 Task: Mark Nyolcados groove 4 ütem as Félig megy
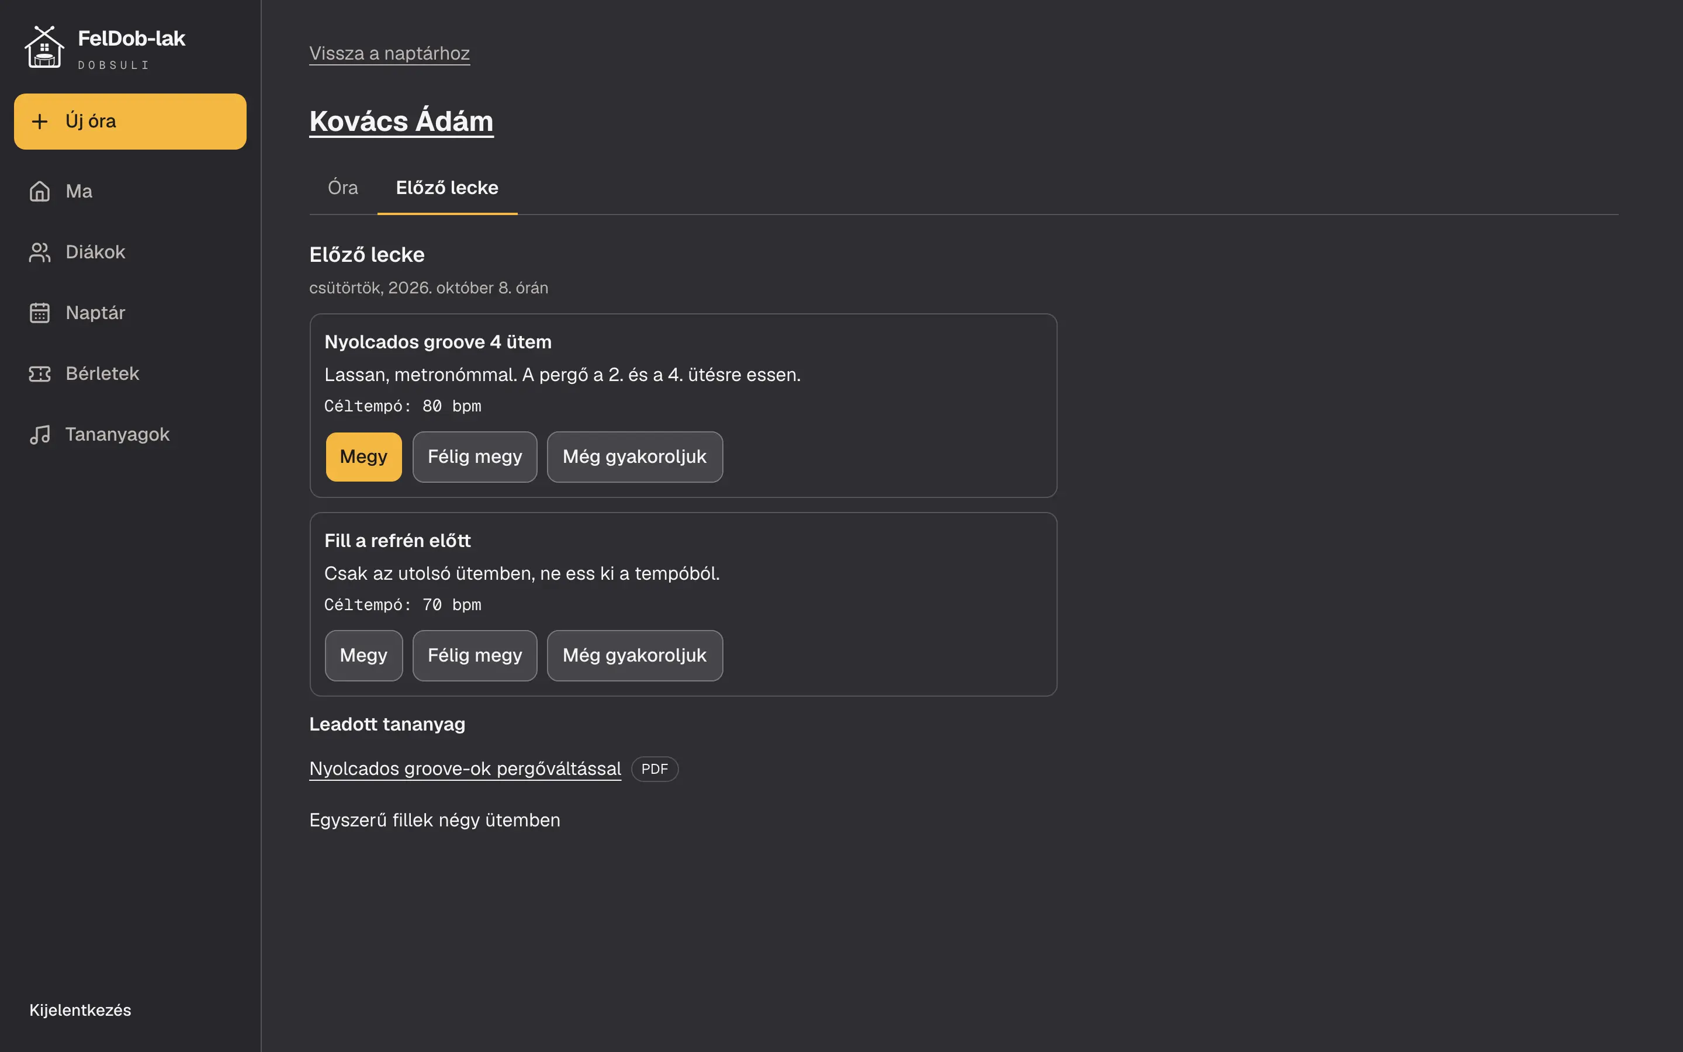(475, 457)
